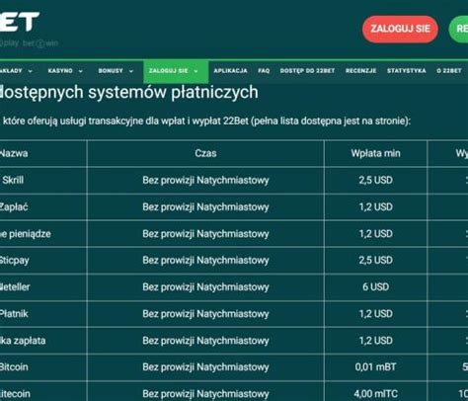Click the Skrill row Bez prowizji Natychmiastowy
The width and height of the screenshot is (468, 401).
205,181
